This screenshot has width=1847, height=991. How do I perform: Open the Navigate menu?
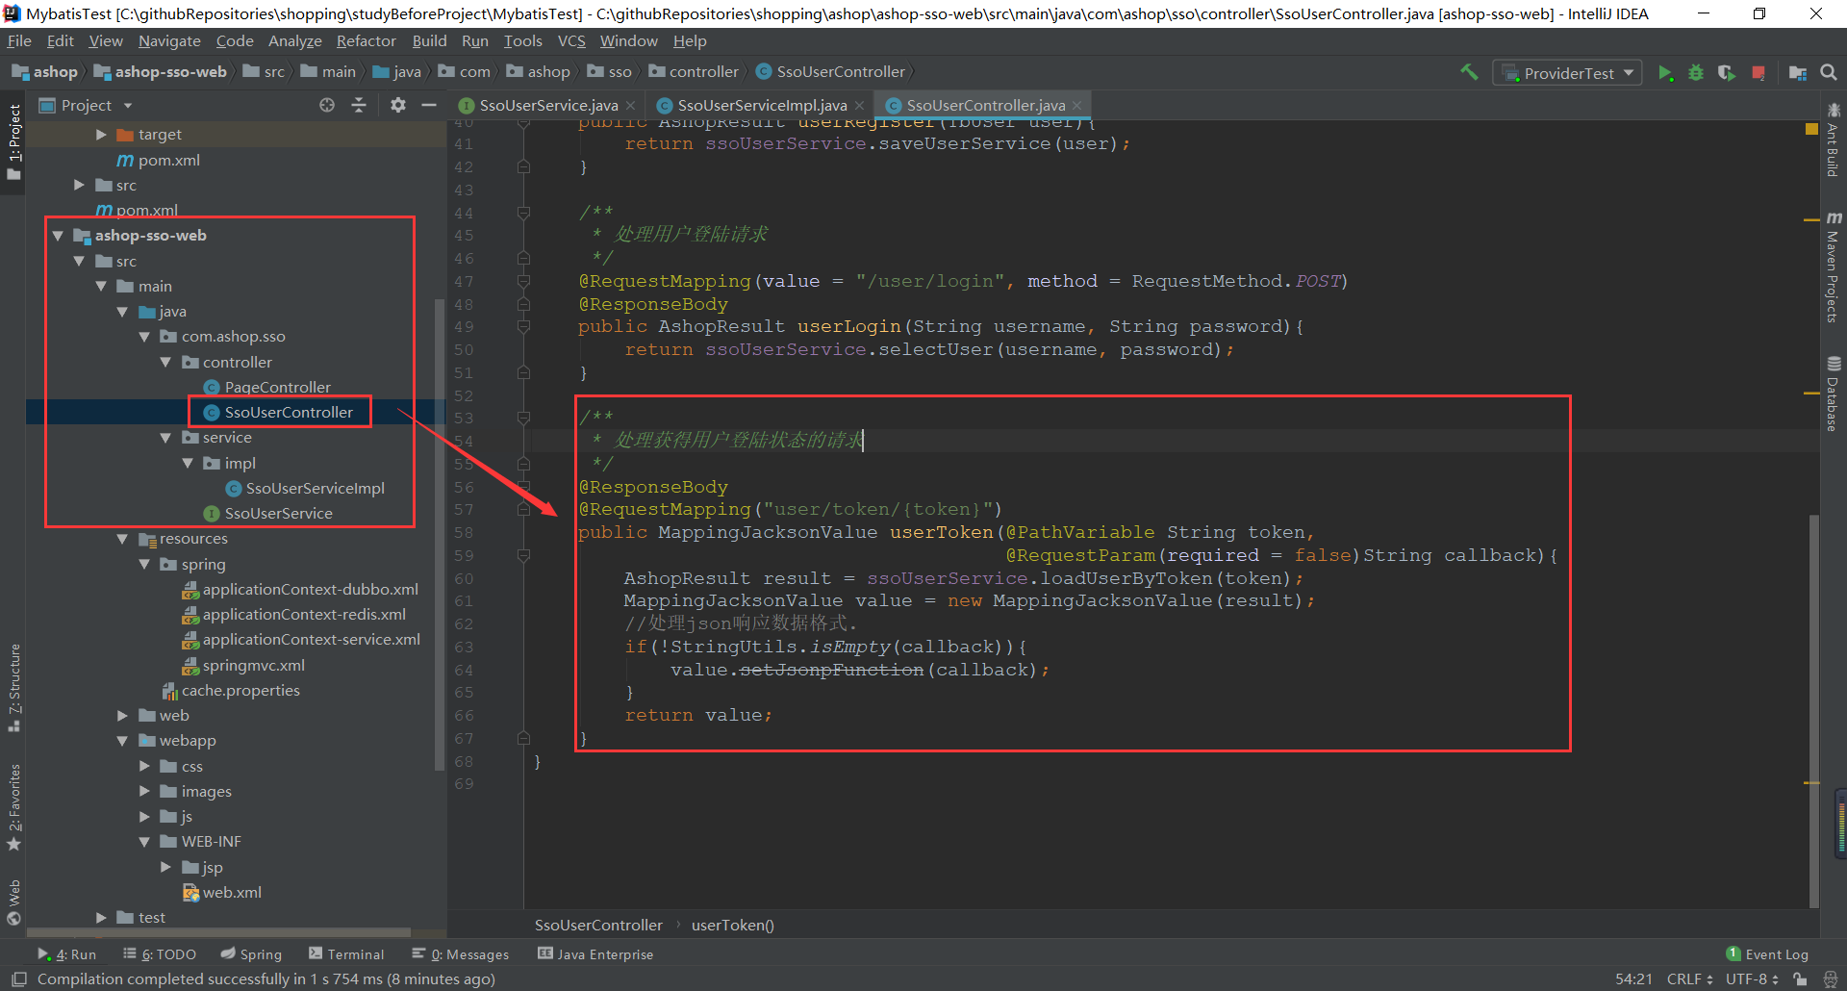pyautogui.click(x=169, y=41)
